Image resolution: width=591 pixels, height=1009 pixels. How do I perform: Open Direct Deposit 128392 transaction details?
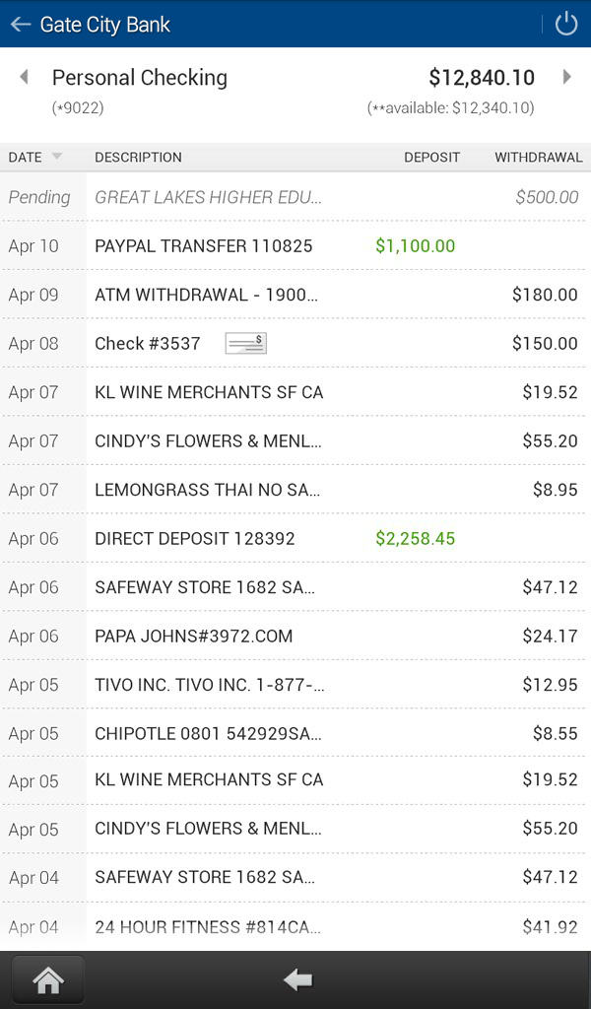tap(295, 539)
